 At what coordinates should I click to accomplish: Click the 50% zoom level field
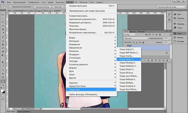[8, 109]
